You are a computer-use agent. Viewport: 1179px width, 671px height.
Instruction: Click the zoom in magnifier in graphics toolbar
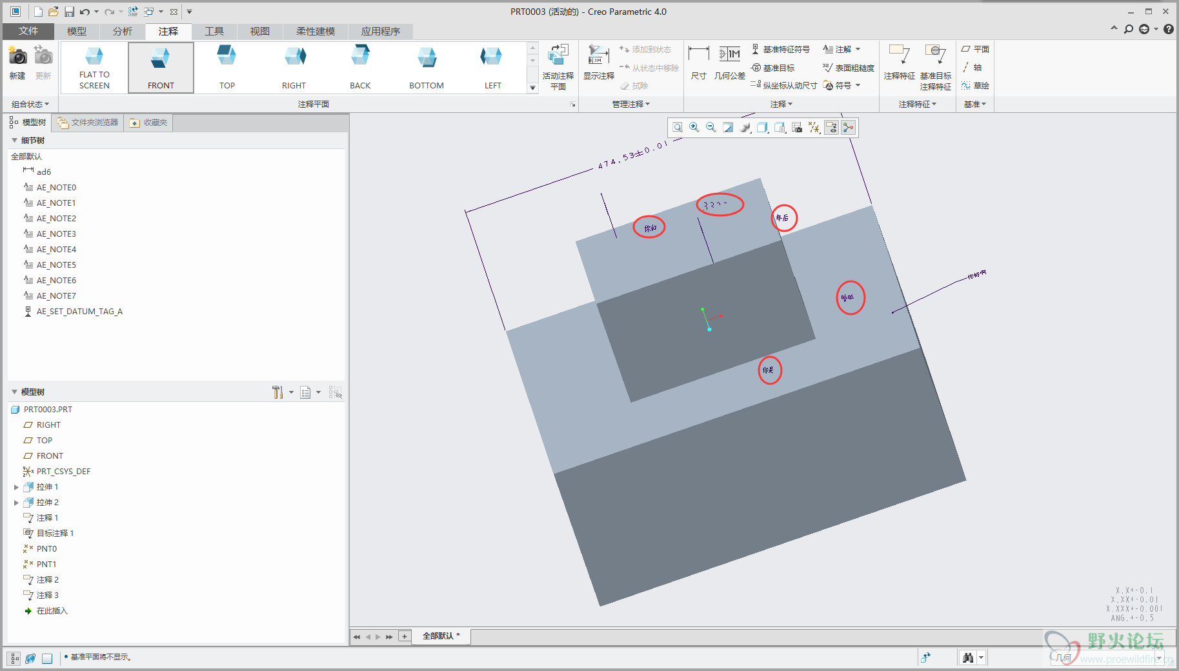click(694, 128)
